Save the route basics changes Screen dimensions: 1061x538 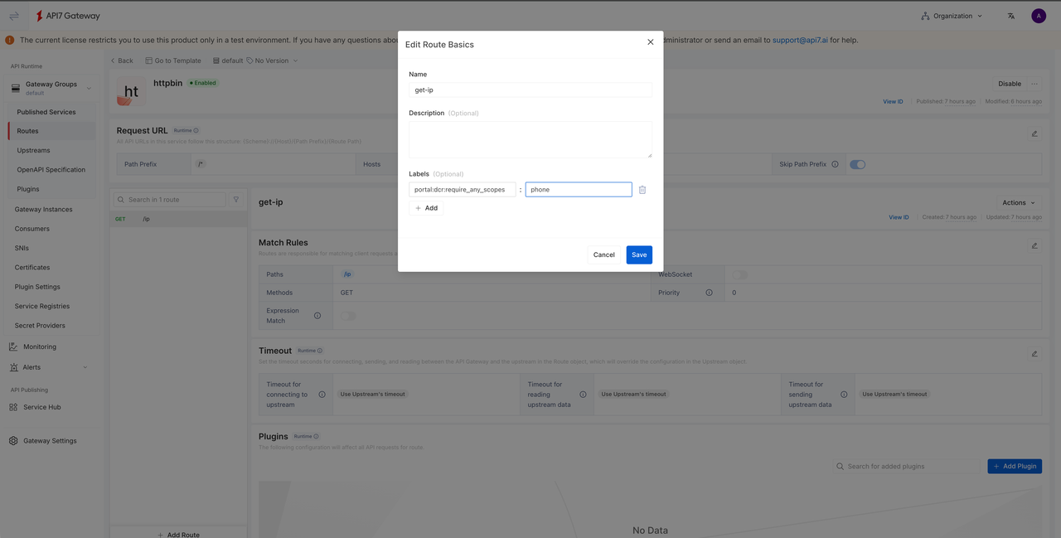(x=638, y=254)
